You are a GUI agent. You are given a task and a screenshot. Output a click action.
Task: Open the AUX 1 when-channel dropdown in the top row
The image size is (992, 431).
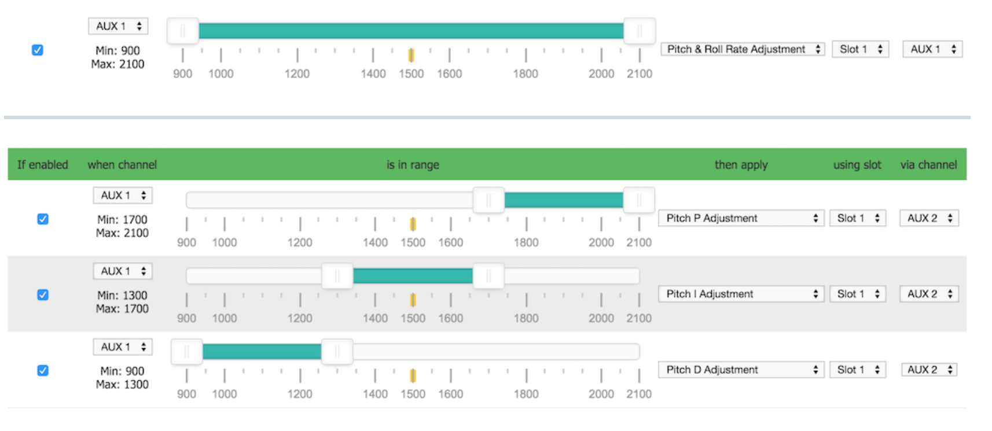click(118, 26)
